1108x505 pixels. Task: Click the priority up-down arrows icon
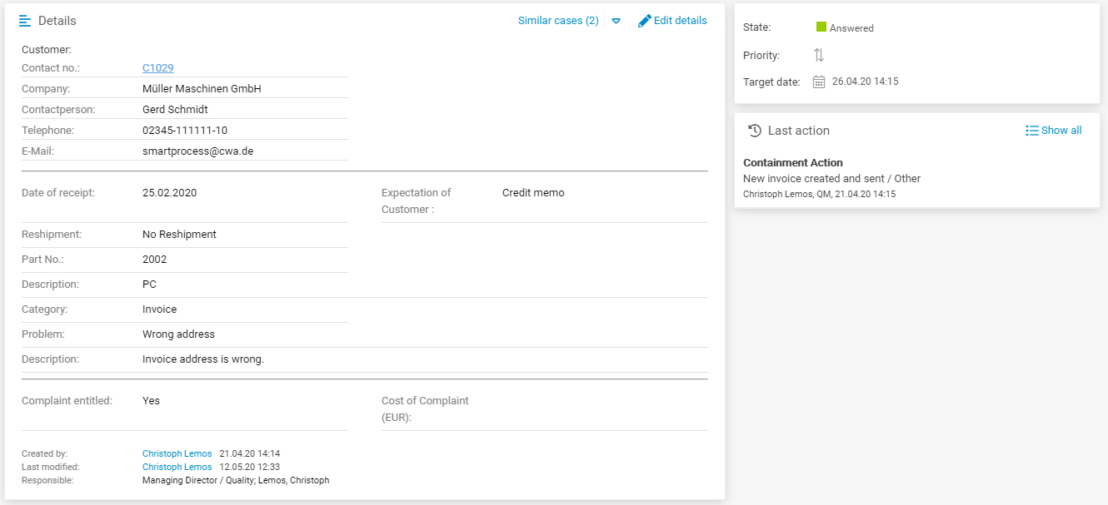point(819,55)
